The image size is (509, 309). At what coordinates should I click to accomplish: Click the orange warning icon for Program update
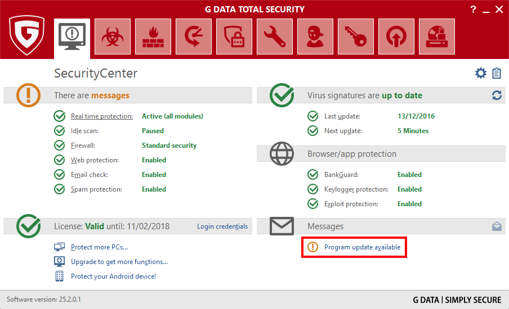click(312, 247)
